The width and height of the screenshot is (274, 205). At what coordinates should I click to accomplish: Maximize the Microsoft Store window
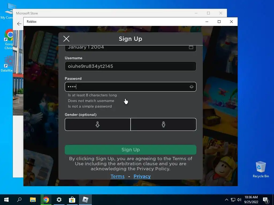pos(208,13)
